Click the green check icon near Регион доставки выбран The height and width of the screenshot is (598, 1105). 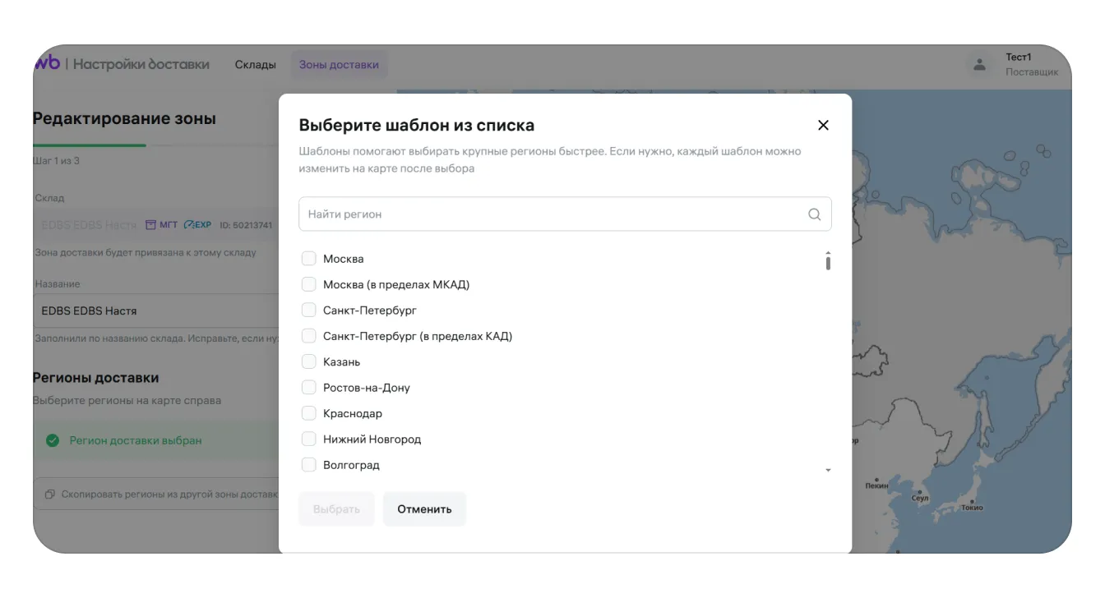coord(53,440)
